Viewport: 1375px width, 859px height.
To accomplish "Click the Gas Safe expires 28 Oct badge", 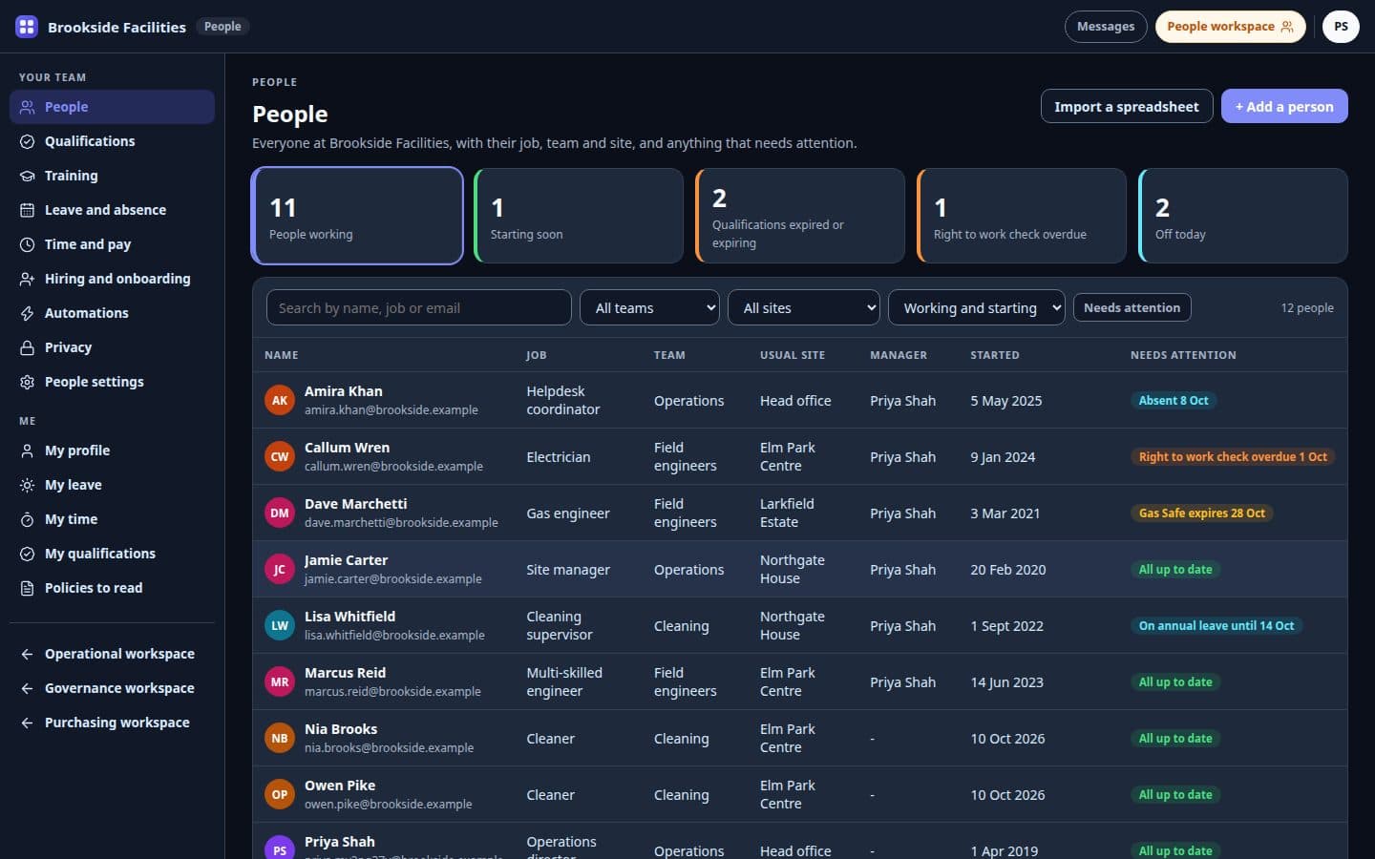I will tap(1202, 513).
